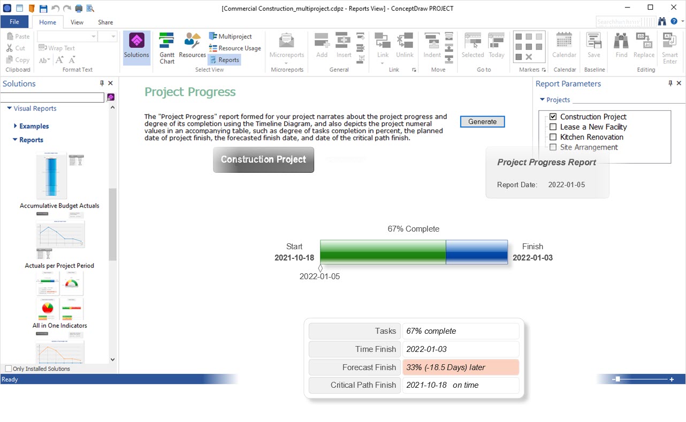Switch to the View ribbon tab
Screen dimensions: 686x422
77,22
